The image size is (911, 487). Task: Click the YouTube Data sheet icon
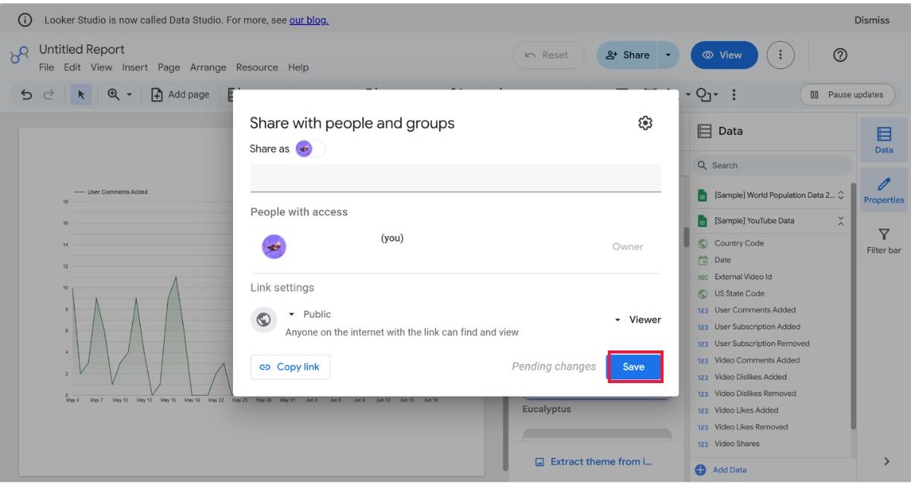pyautogui.click(x=702, y=221)
